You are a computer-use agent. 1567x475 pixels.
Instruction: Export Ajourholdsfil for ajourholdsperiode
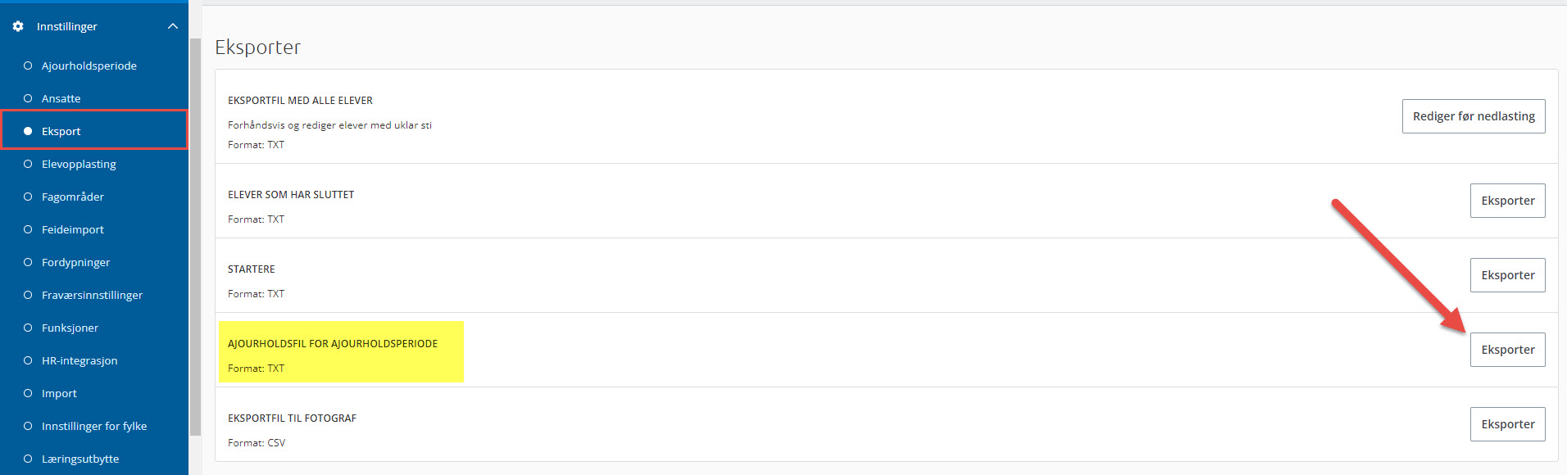(x=1507, y=350)
